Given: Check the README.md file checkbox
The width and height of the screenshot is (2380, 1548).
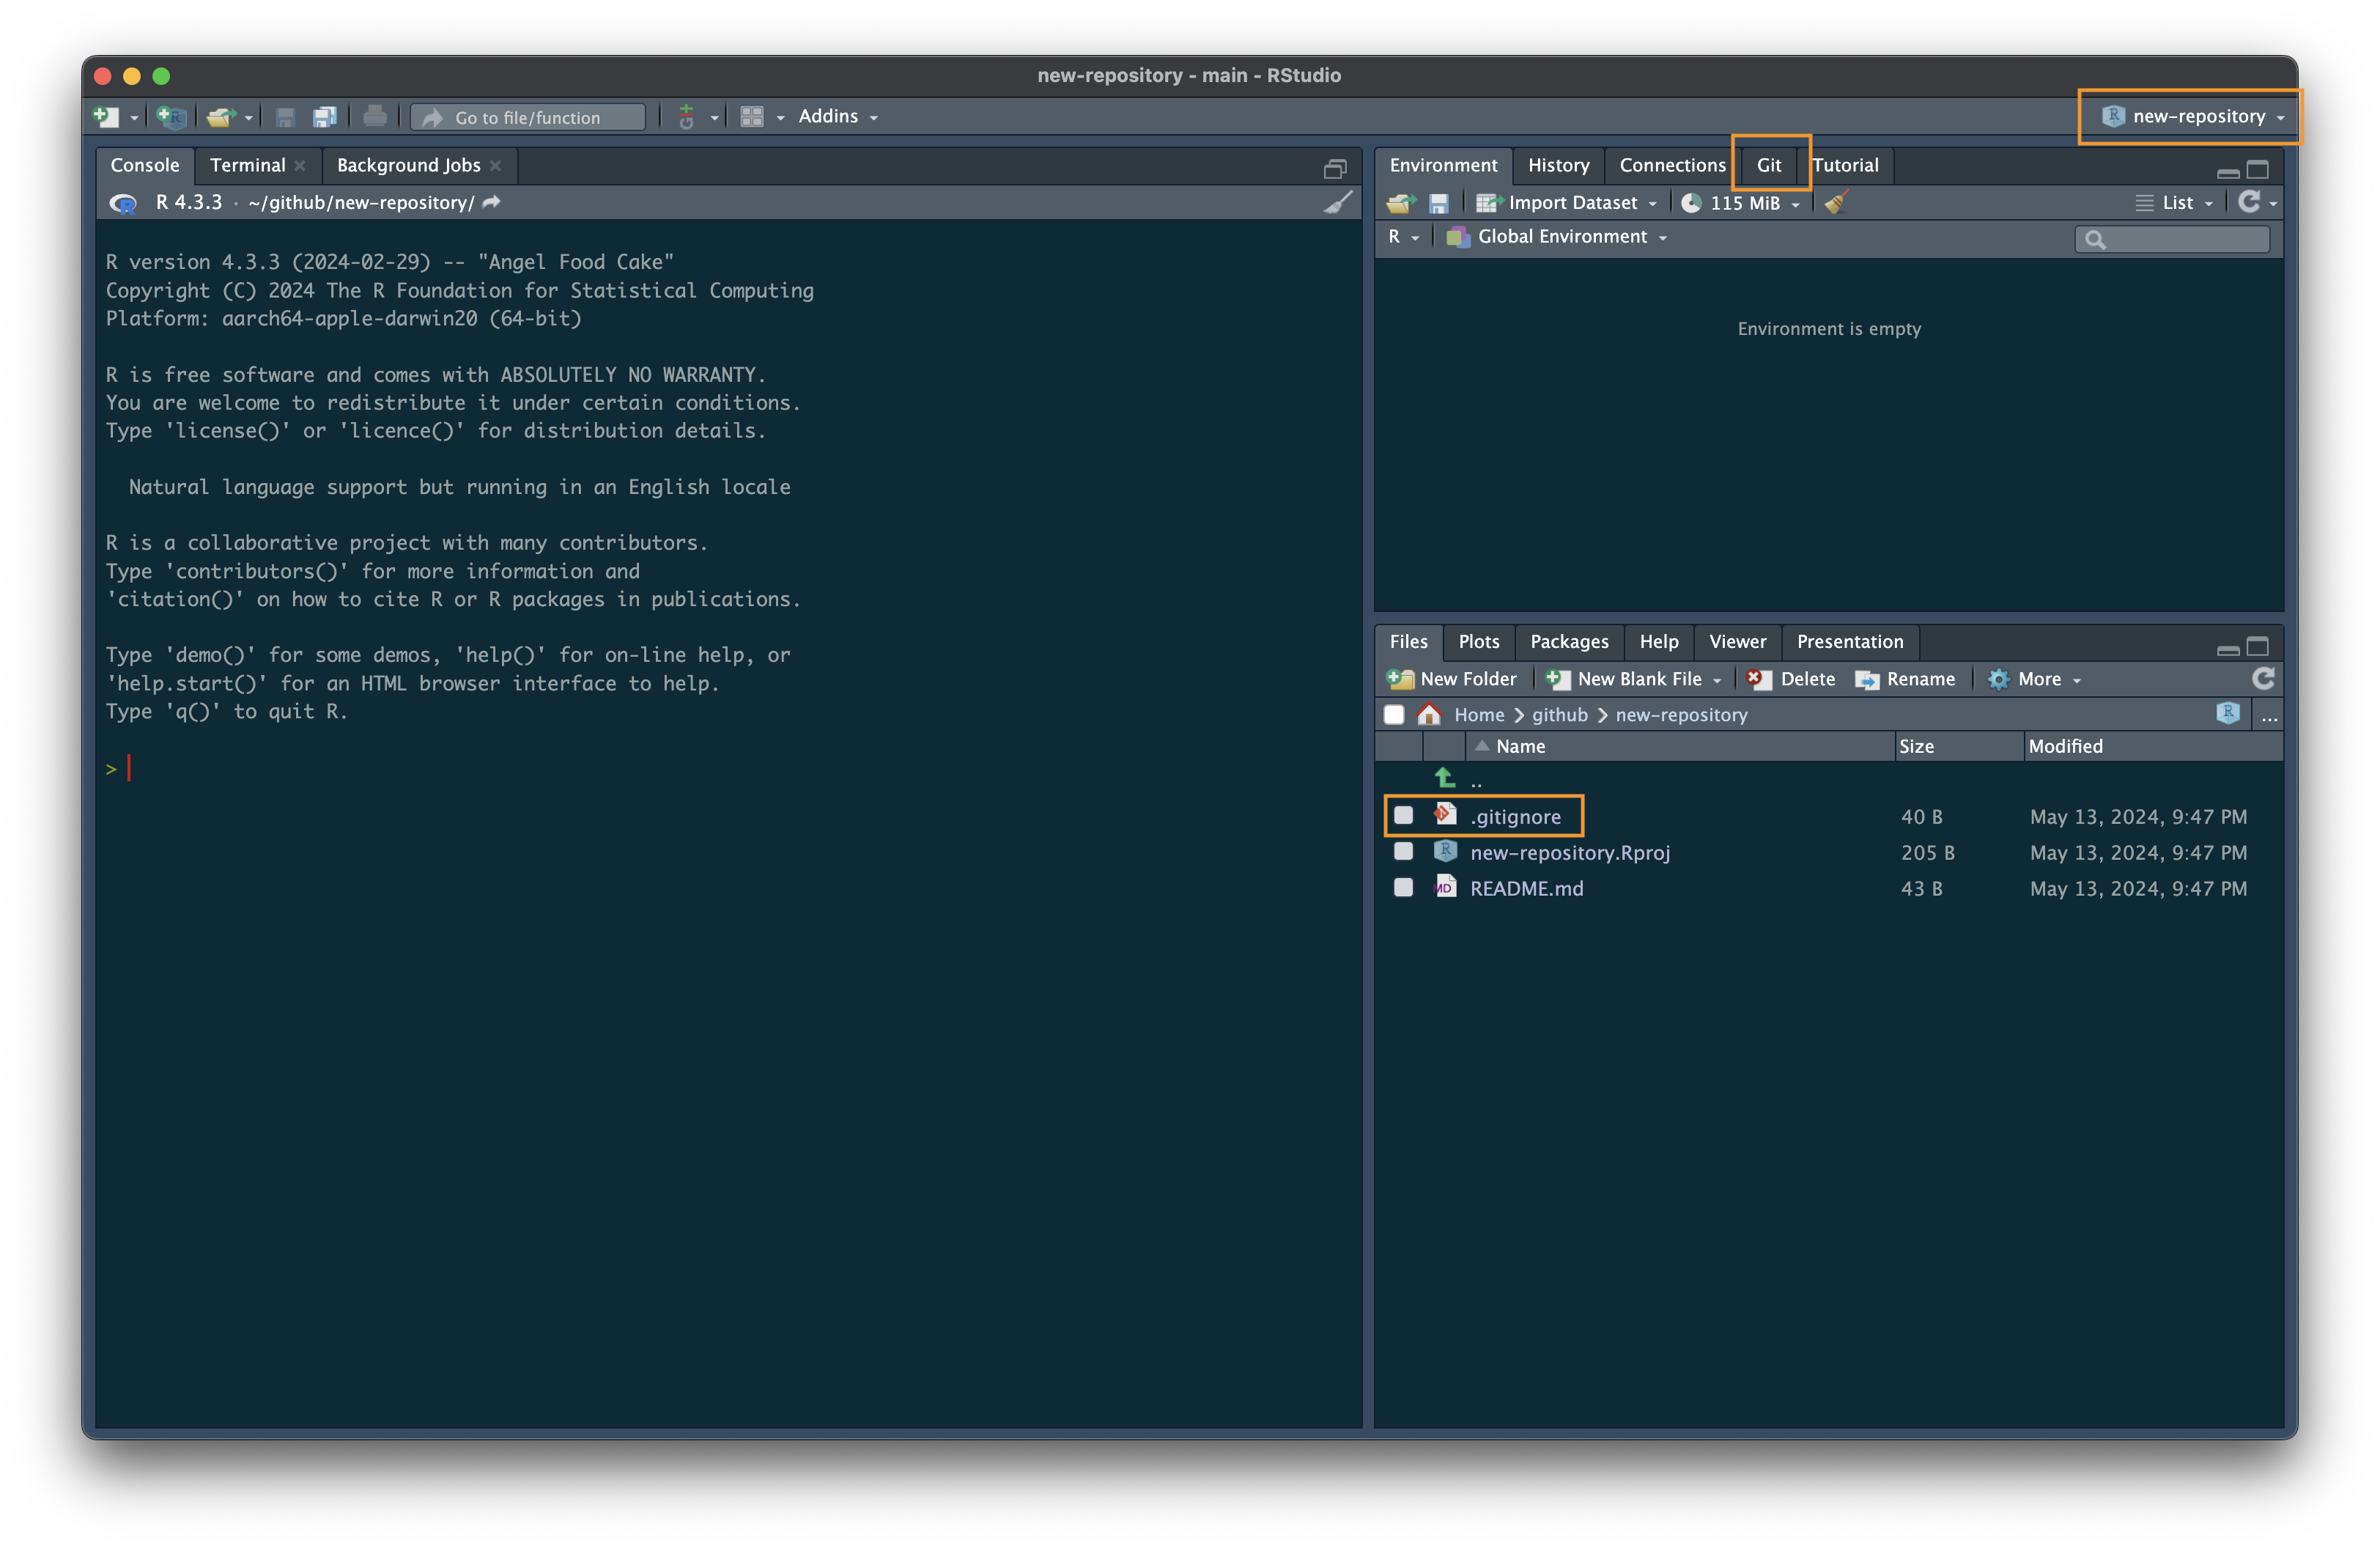Looking at the screenshot, I should click(1404, 888).
